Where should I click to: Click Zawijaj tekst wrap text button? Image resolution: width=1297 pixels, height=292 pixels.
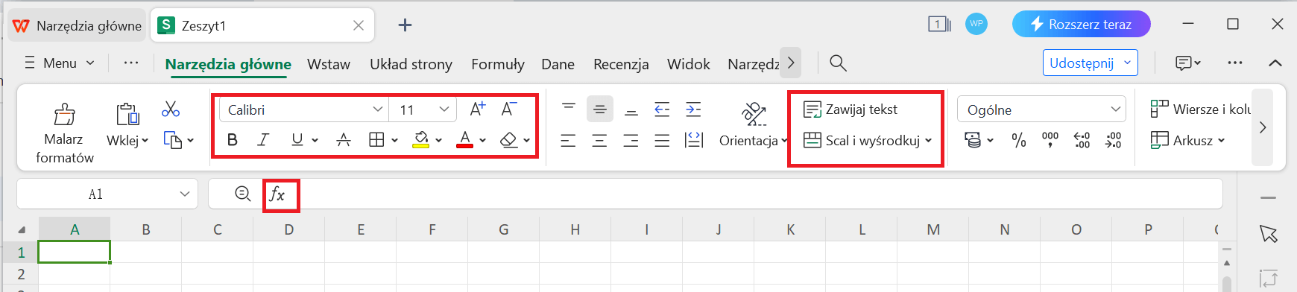851,110
